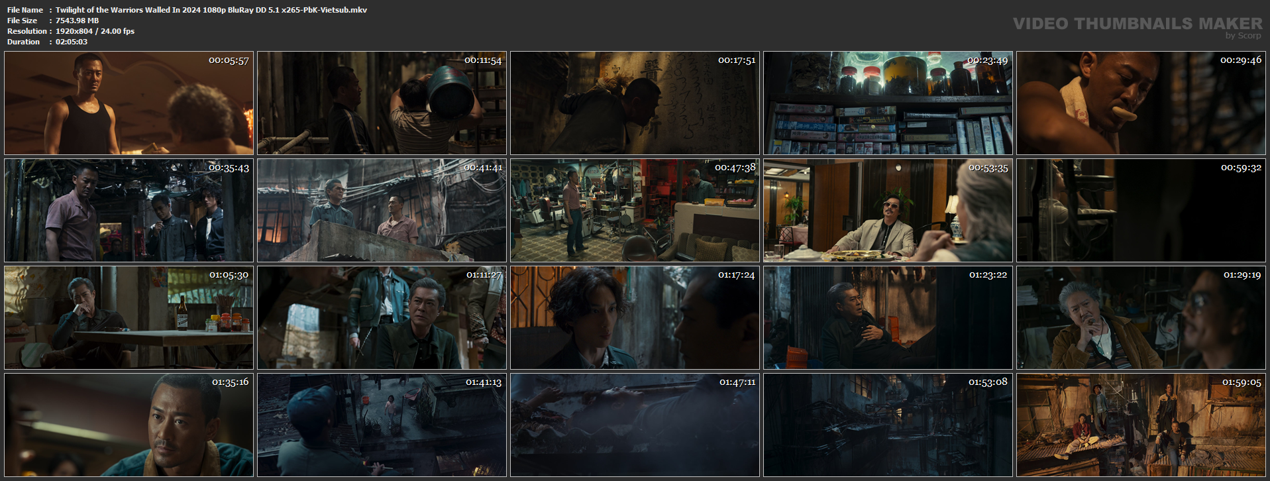Image resolution: width=1270 pixels, height=481 pixels.
Task: Open the thumbnail at 01:17:24
Action: 635,317
